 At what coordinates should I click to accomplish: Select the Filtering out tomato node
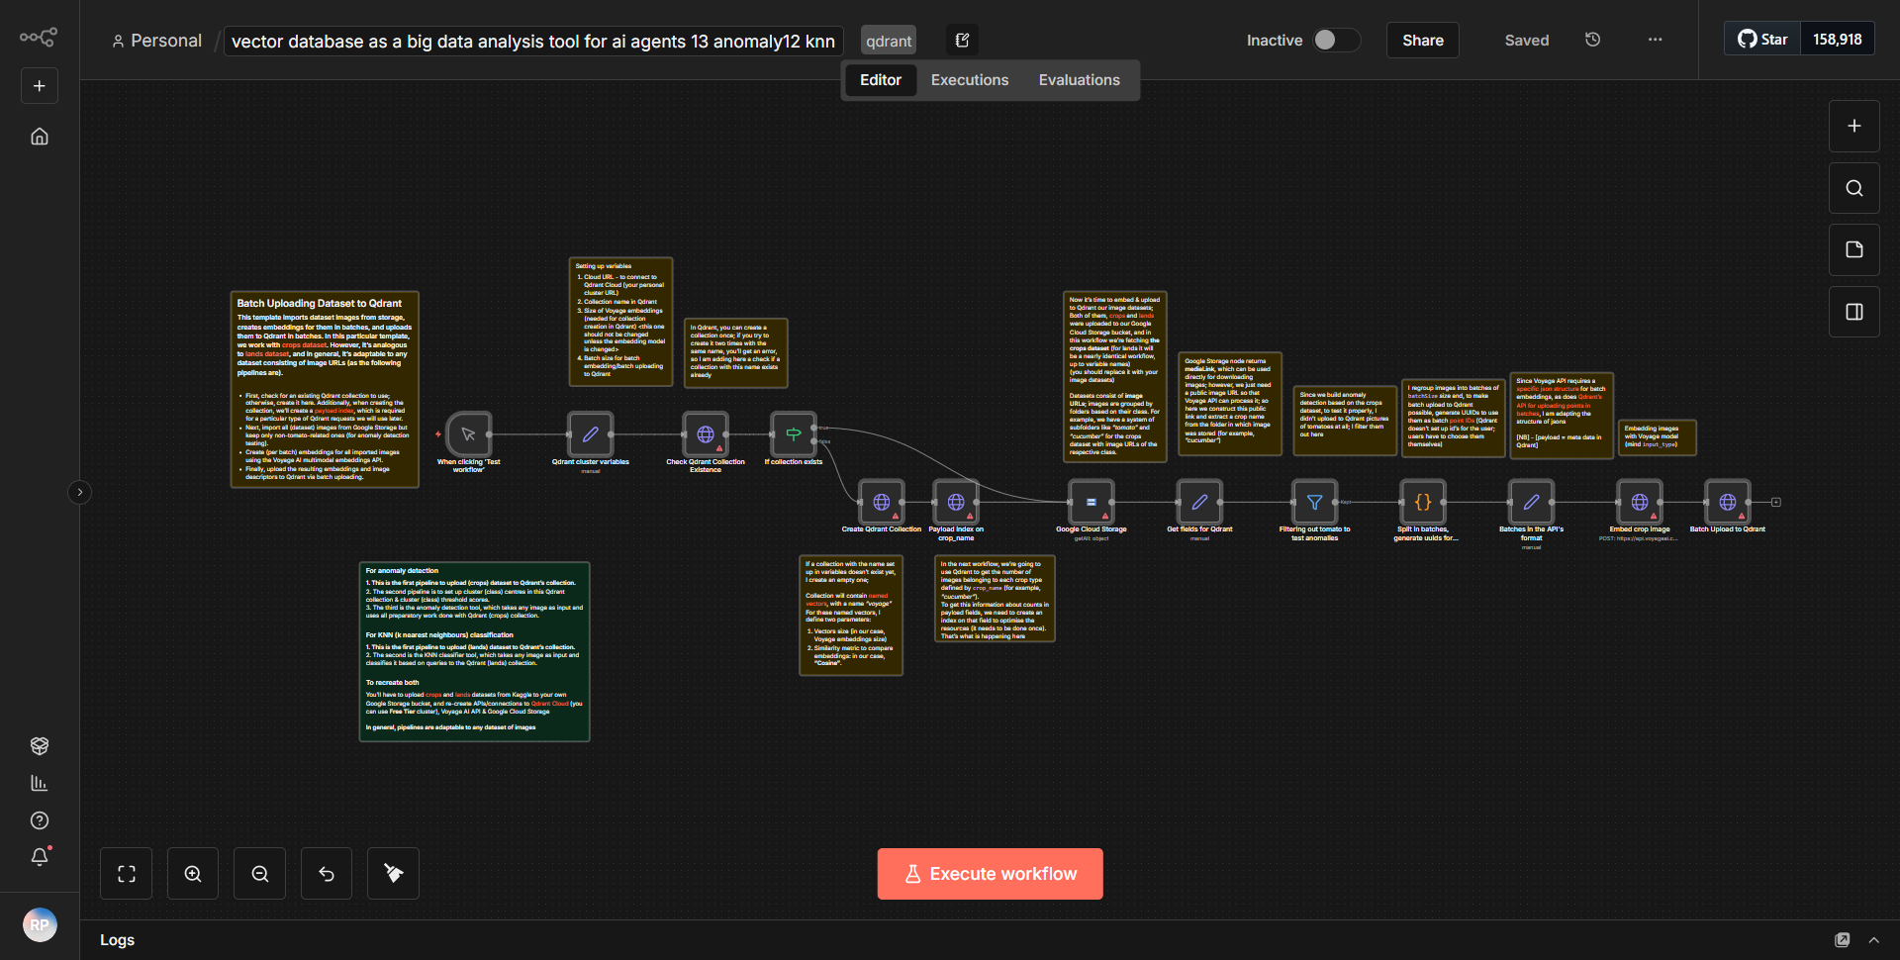point(1315,502)
